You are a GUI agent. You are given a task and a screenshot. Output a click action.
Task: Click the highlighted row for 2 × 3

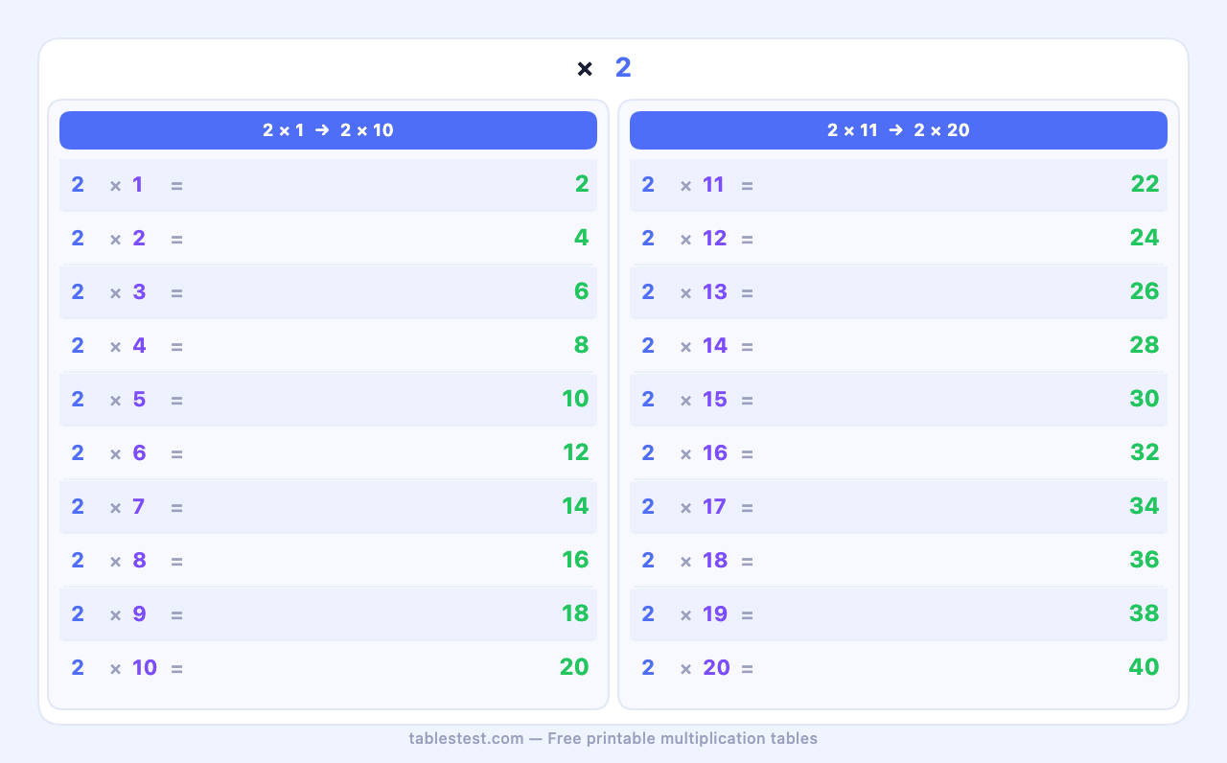tap(328, 291)
